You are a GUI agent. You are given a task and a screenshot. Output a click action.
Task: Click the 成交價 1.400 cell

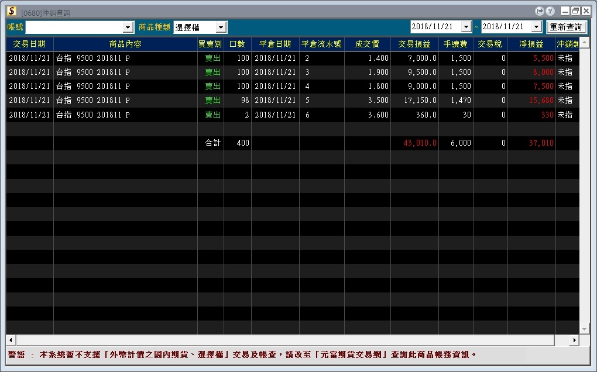[368, 58]
